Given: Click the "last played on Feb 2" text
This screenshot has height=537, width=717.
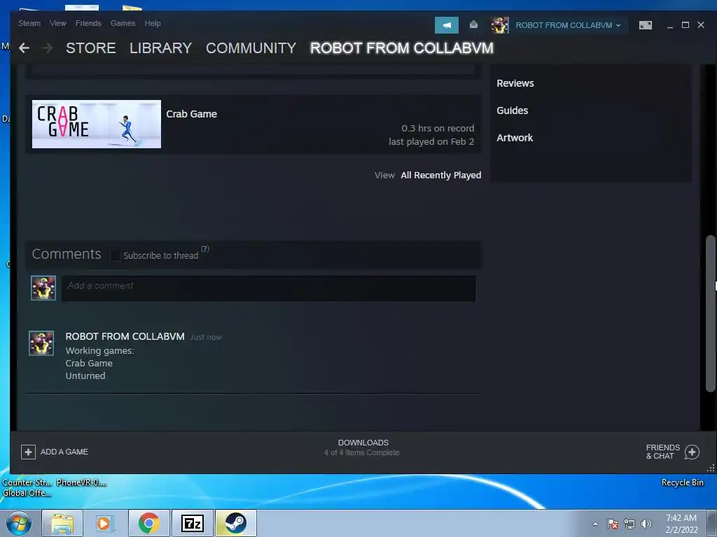Looking at the screenshot, I should (x=431, y=141).
